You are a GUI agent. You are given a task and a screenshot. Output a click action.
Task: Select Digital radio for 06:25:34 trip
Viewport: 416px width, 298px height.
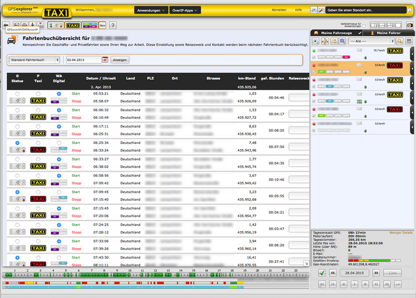click(59, 143)
